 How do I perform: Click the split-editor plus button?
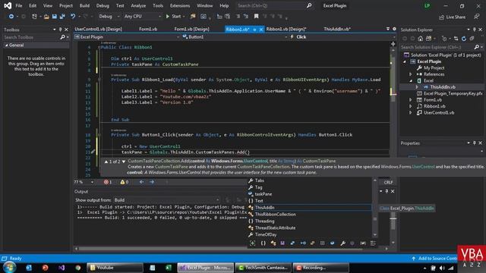coord(393,44)
